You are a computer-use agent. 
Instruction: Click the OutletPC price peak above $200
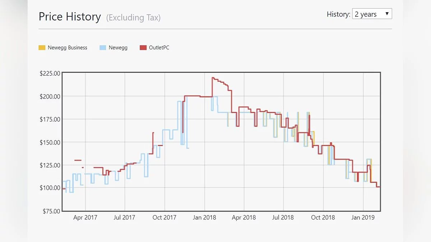(213, 78)
